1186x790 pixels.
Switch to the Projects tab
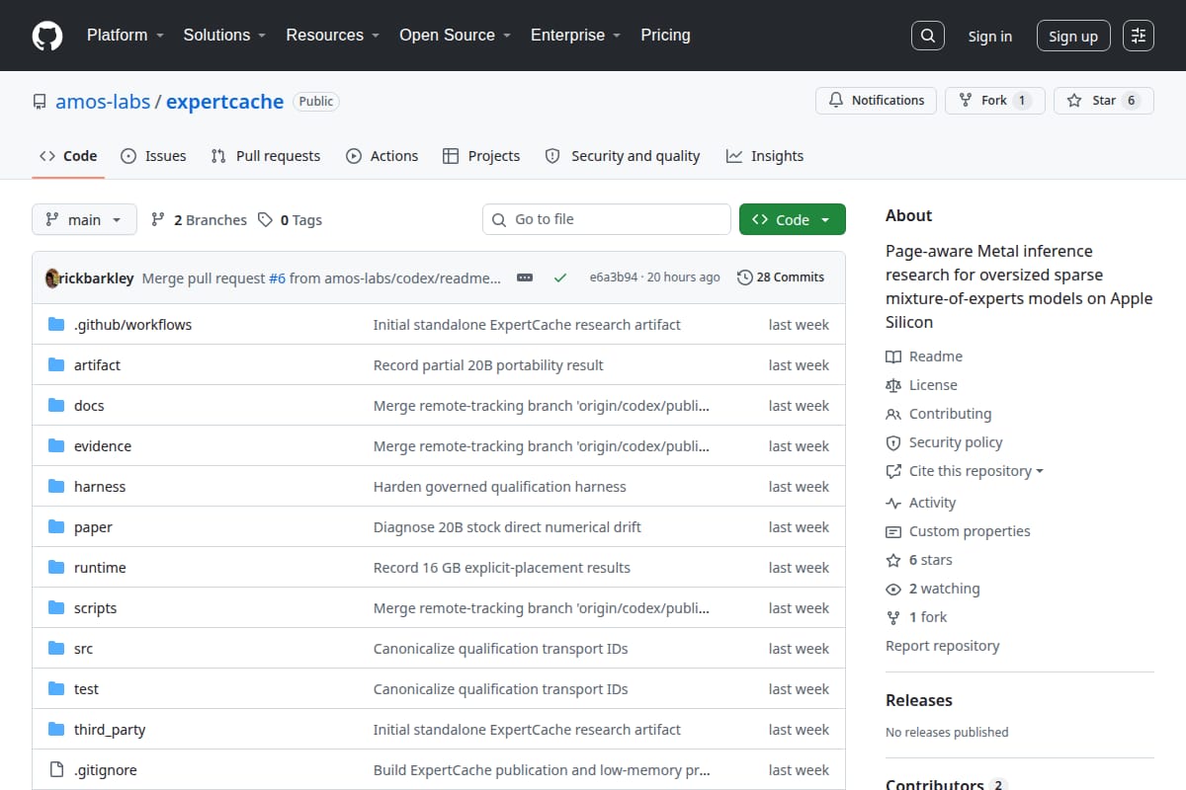coord(481,156)
